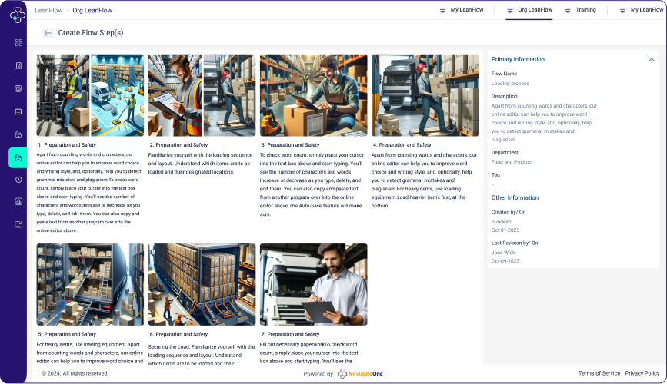
Task: Select the step 4 truck loading image
Action: click(425, 95)
